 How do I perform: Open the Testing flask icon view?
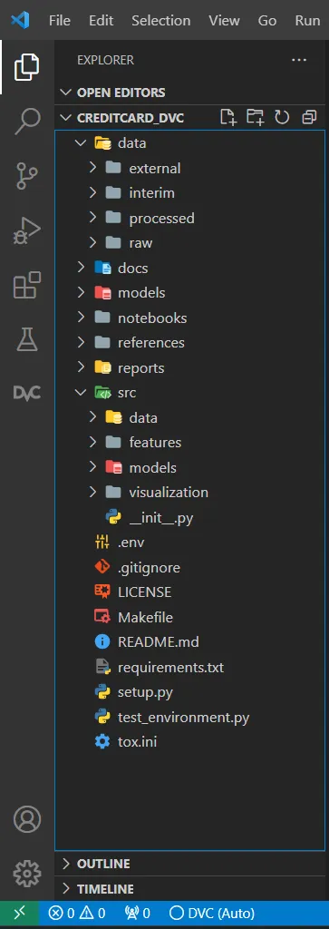[x=26, y=339]
